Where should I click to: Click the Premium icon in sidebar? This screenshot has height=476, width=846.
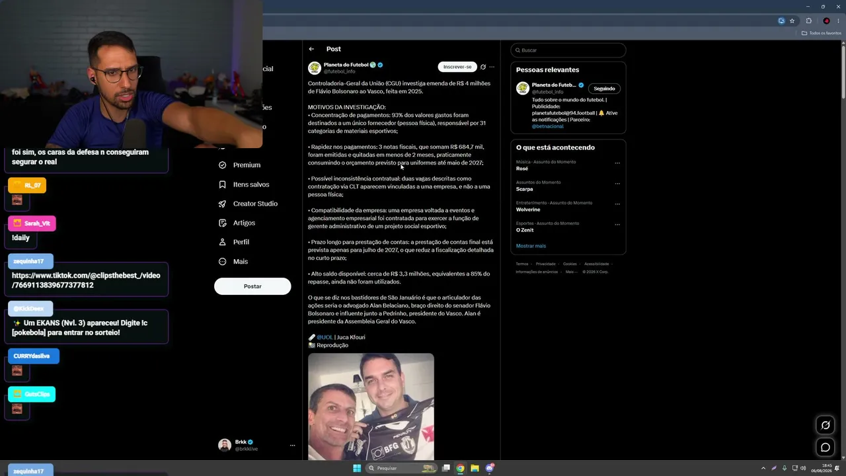(223, 165)
